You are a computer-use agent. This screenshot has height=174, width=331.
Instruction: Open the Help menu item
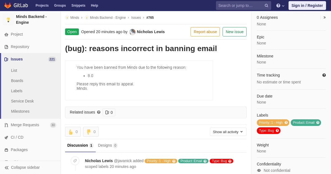(95, 6)
